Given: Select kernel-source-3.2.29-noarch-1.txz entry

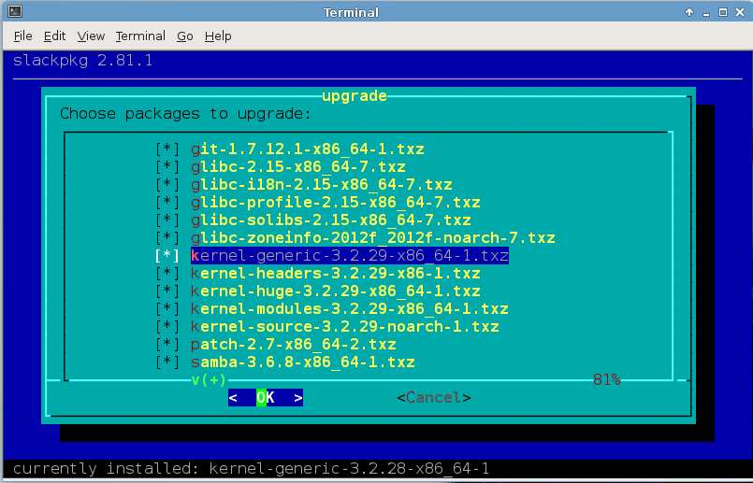Looking at the screenshot, I should click(345, 326).
